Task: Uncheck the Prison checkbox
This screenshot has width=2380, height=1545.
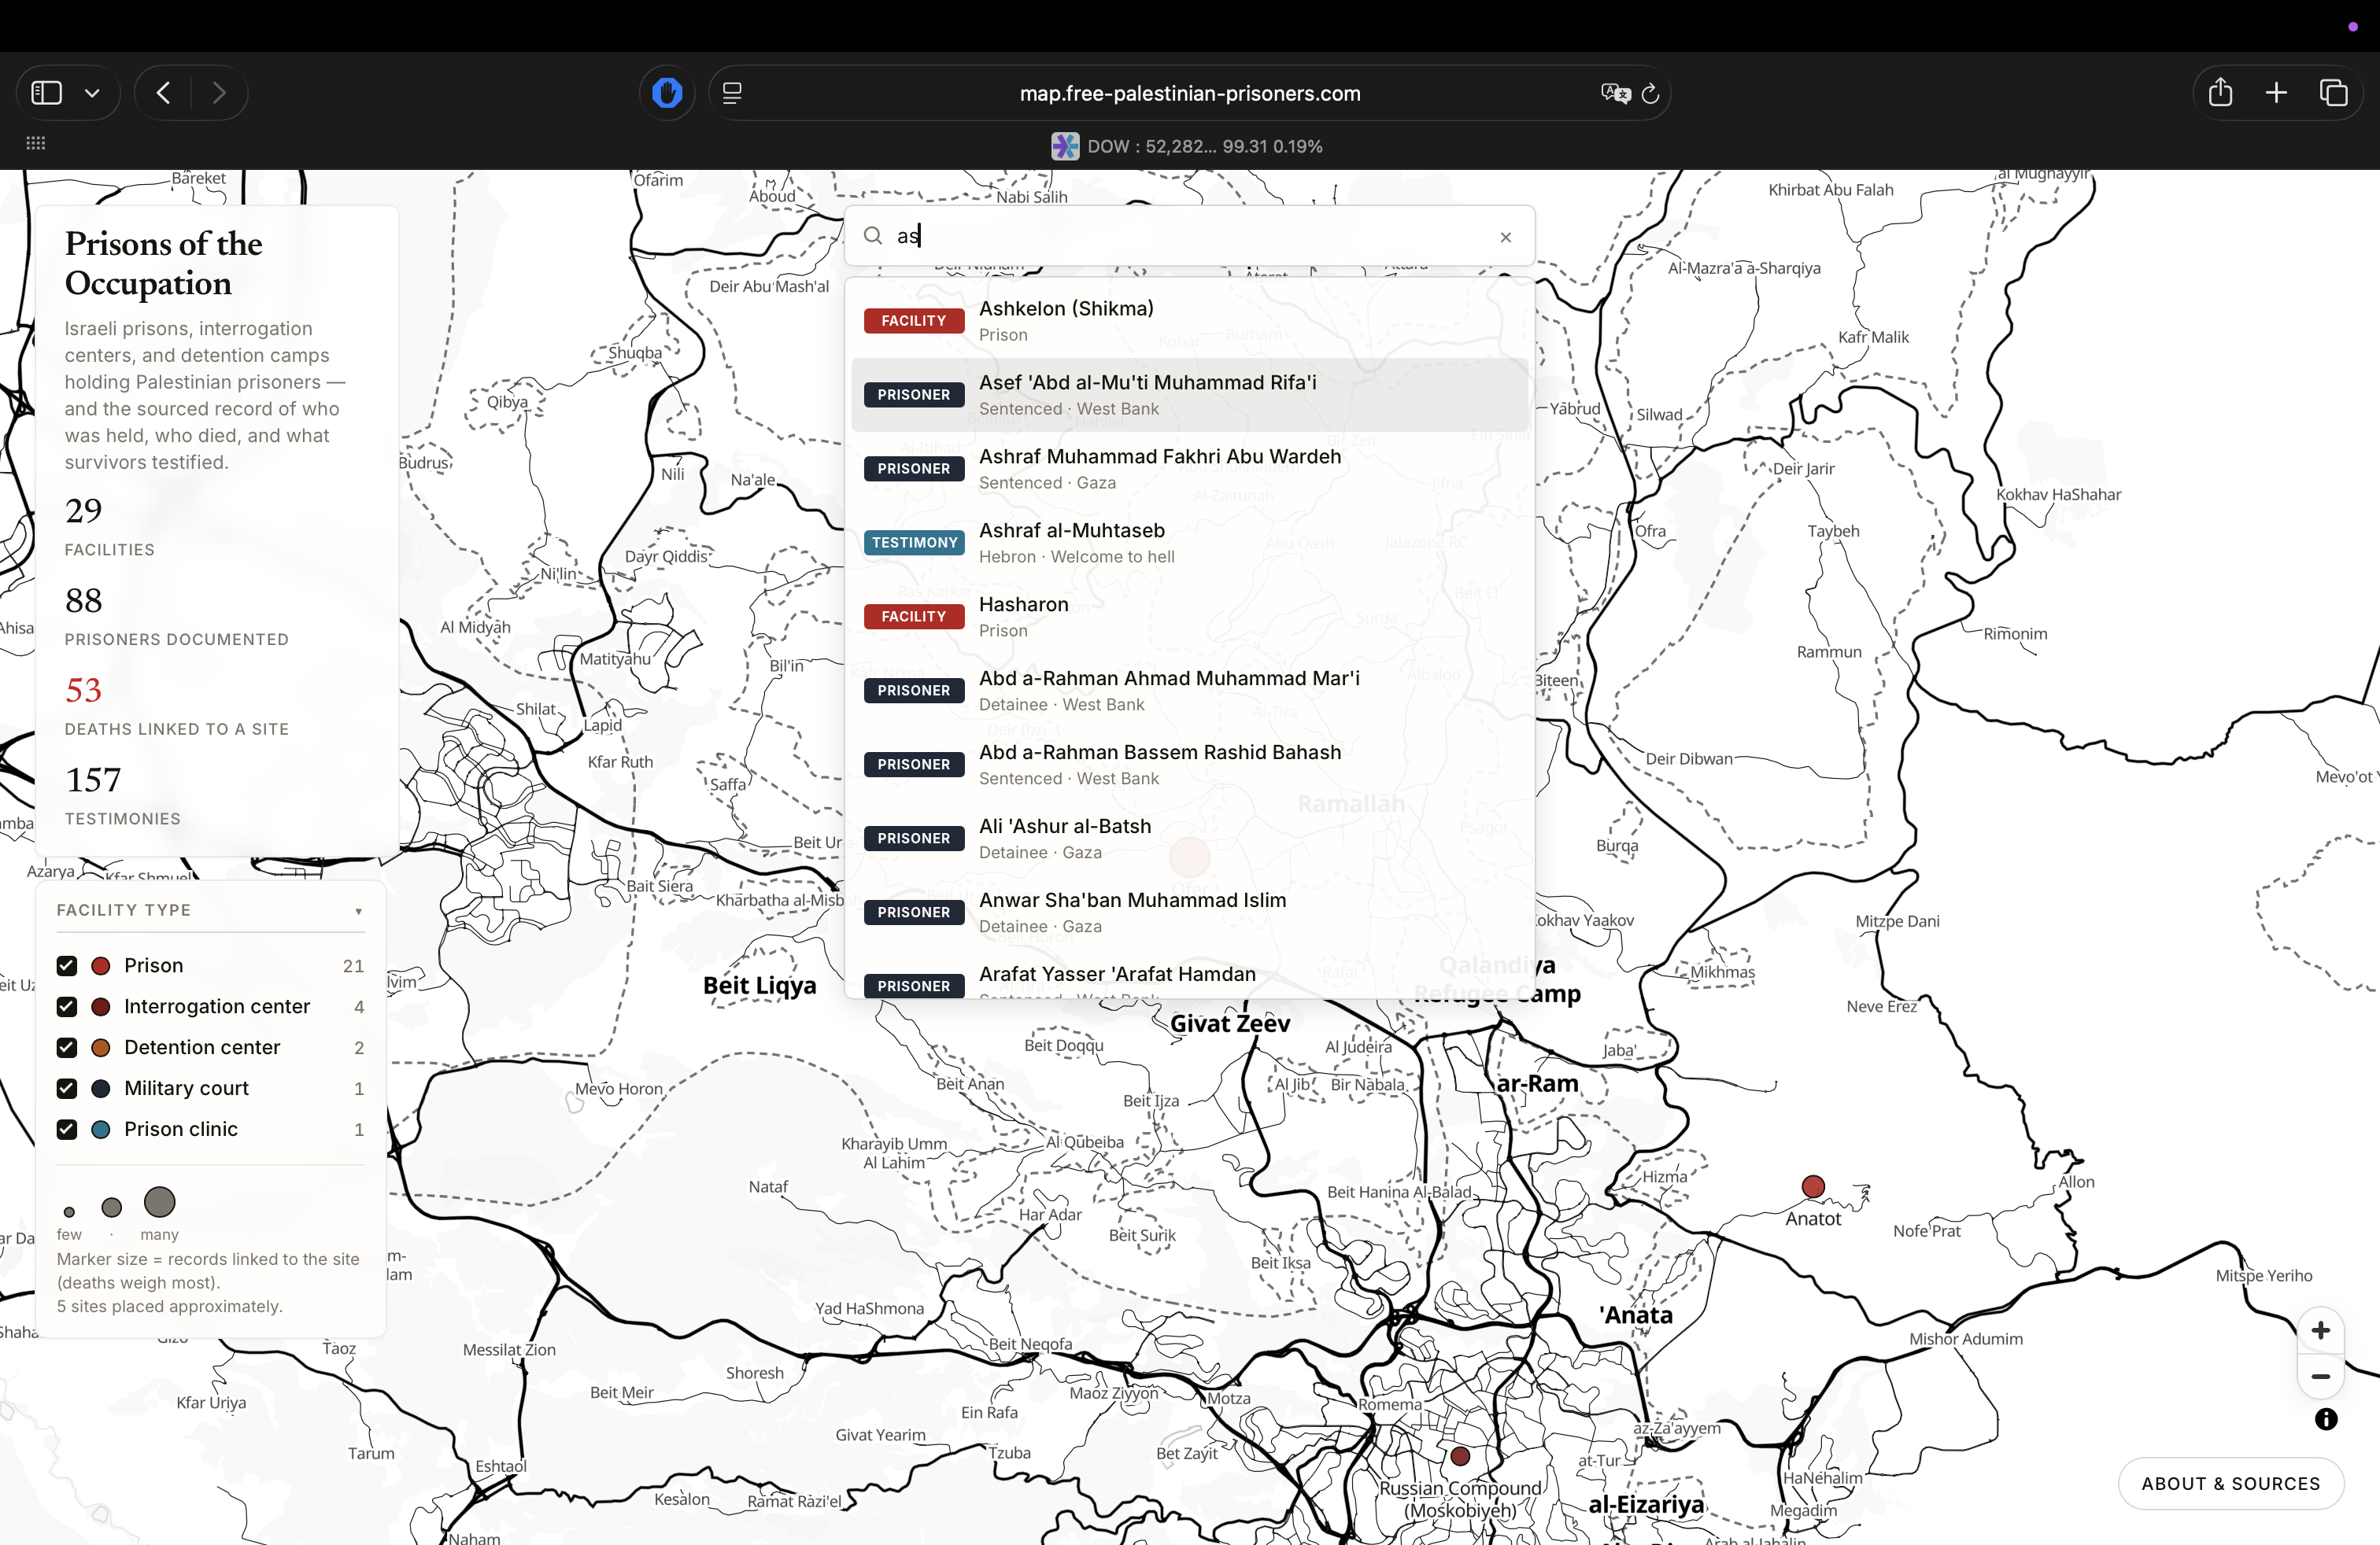Action: [x=67, y=965]
